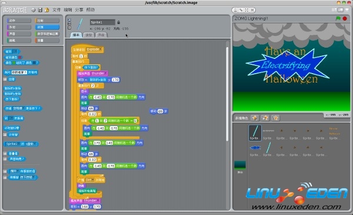Click the lightning sprite preview beside name field
The height and width of the screenshot is (215, 353).
(80, 24)
